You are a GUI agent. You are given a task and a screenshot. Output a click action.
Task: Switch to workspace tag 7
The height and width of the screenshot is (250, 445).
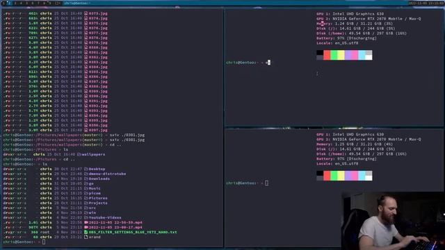point(38,3)
